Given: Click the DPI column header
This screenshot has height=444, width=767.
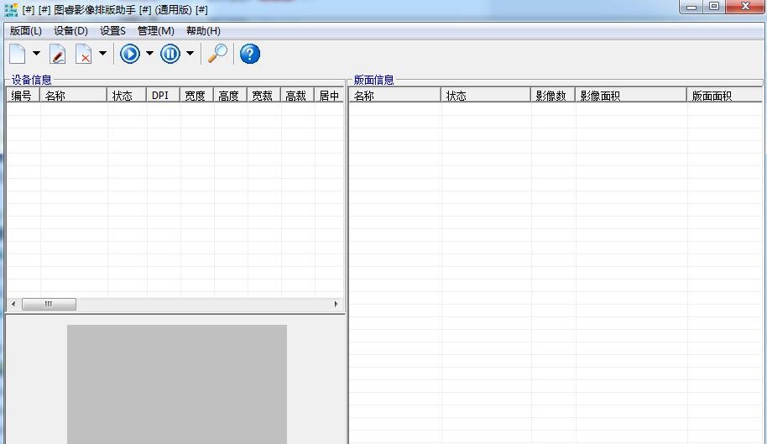Looking at the screenshot, I should click(x=163, y=96).
